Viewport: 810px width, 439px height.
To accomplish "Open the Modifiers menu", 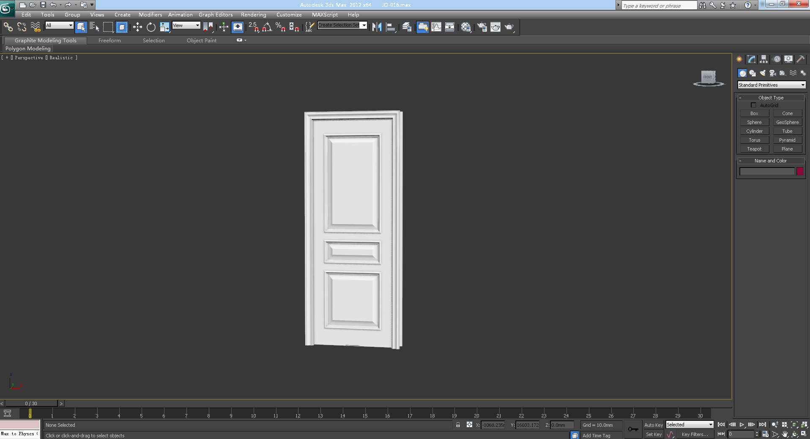I will point(150,14).
